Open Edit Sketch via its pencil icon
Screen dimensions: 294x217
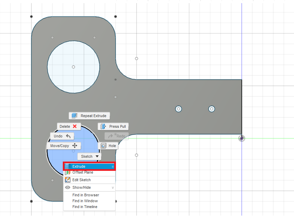point(67,179)
